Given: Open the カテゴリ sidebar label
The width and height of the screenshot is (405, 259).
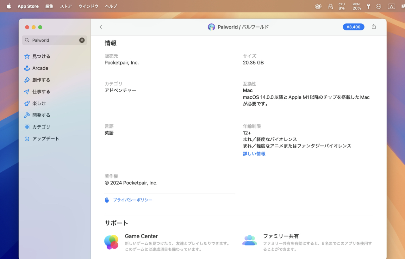Looking at the screenshot, I should point(41,127).
